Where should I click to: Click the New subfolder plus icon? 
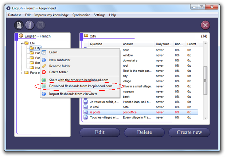[44, 60]
